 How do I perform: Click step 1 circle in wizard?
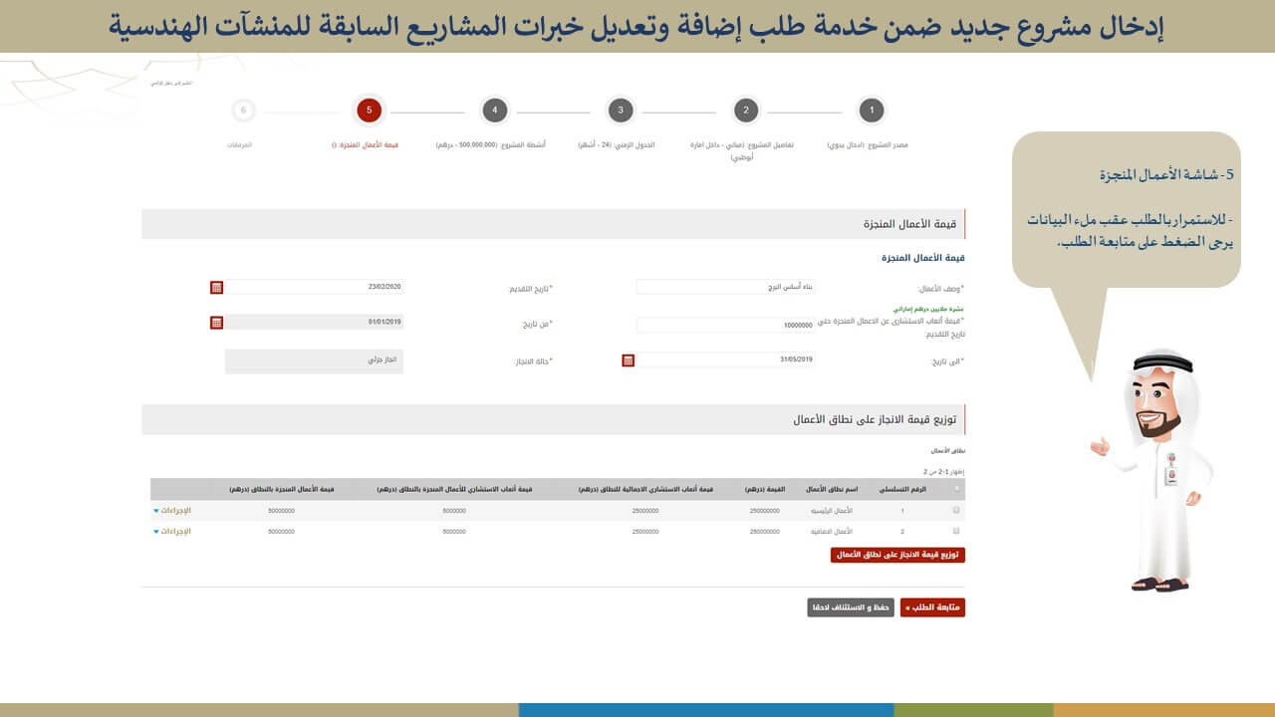coord(872,111)
